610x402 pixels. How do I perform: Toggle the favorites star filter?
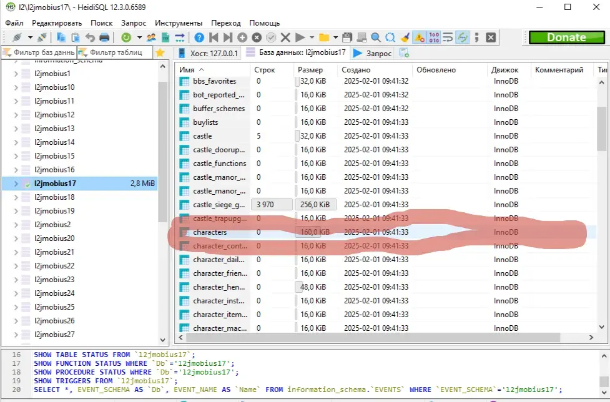(160, 53)
